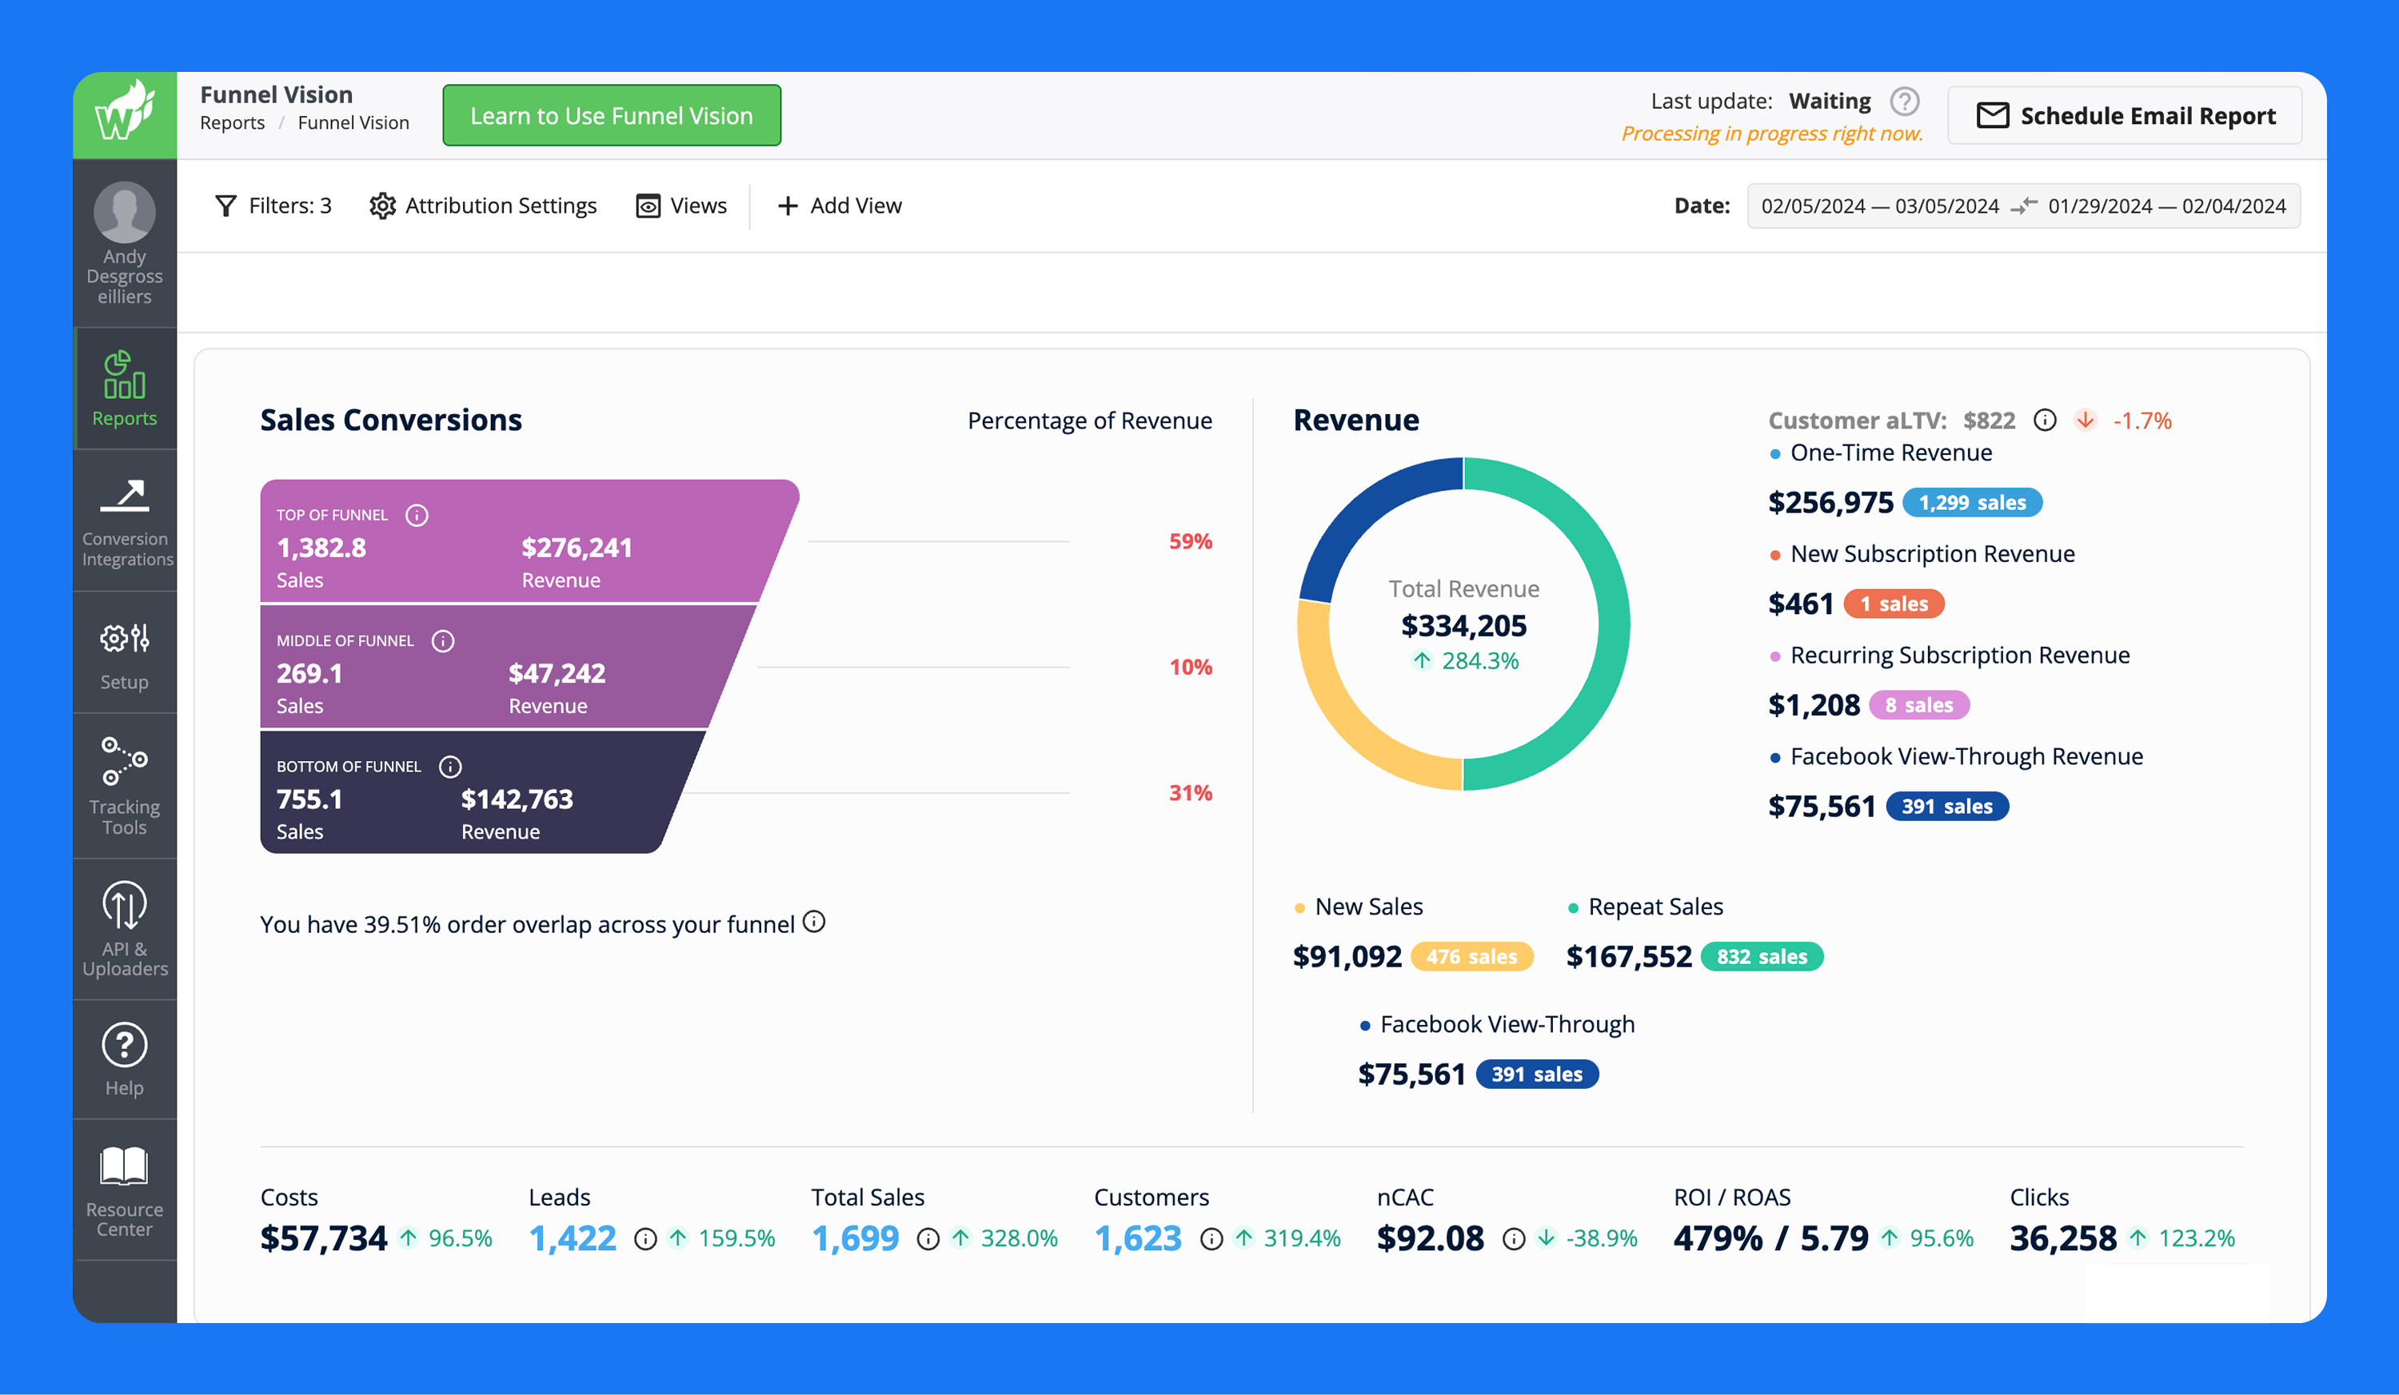Click the Leads value 1,422

tap(572, 1238)
